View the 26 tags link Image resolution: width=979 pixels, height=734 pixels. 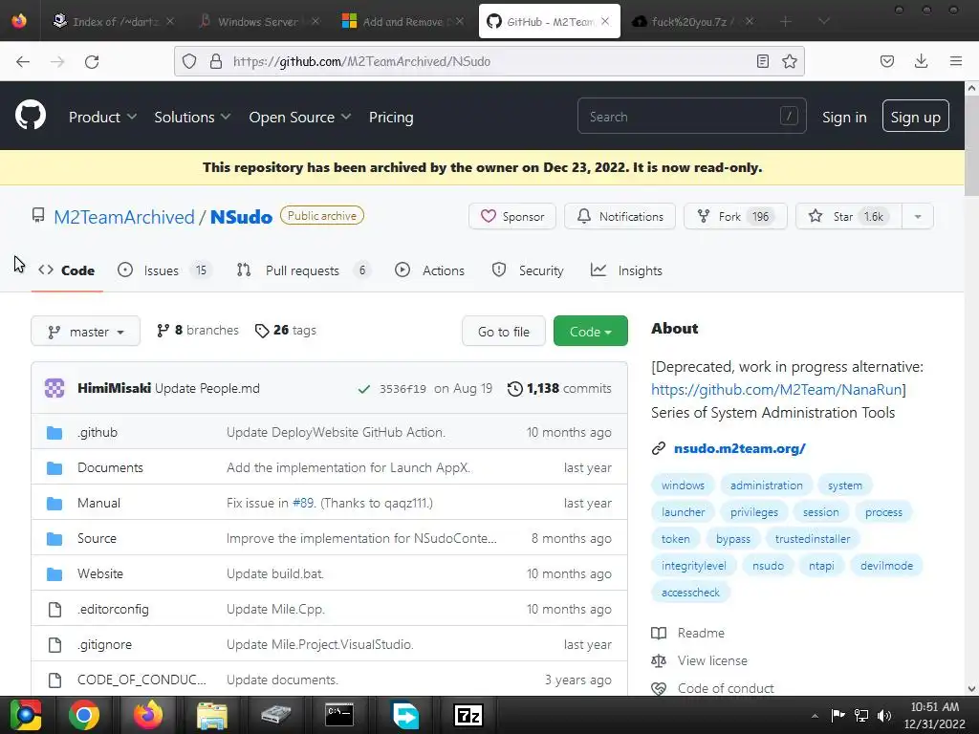click(x=285, y=330)
